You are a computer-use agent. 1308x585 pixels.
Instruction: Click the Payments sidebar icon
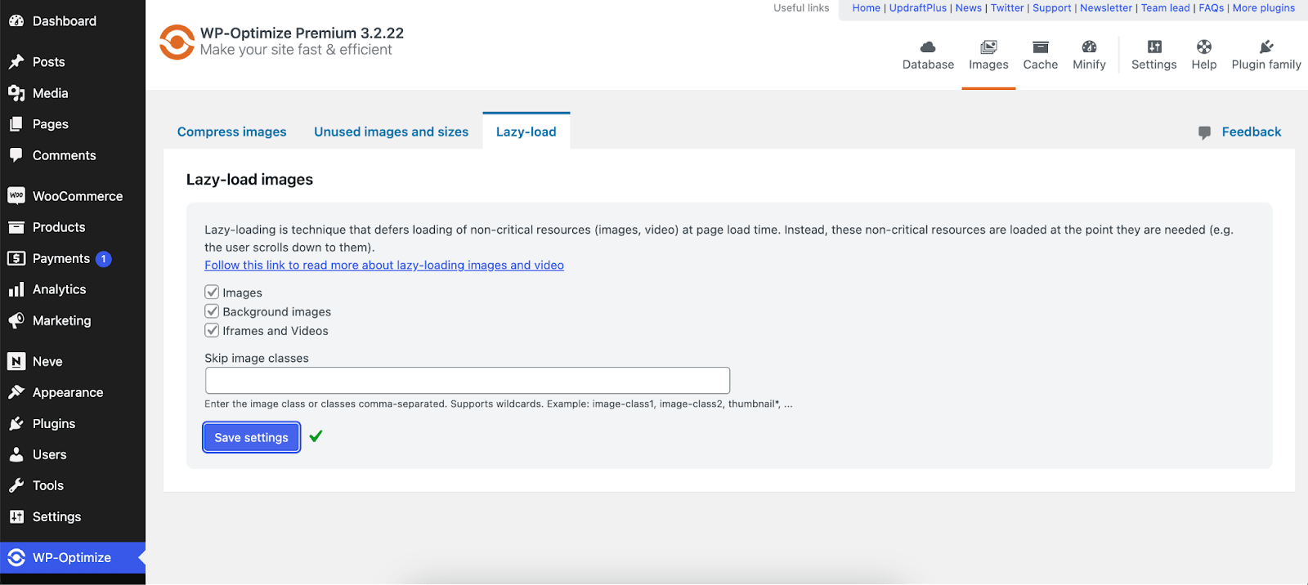click(16, 258)
